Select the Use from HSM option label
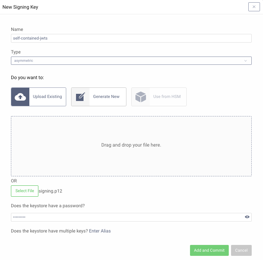The image size is (263, 260). pyautogui.click(x=167, y=97)
